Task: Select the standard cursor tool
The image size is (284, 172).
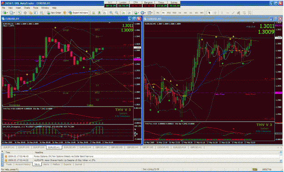Action: (x=209, y=13)
